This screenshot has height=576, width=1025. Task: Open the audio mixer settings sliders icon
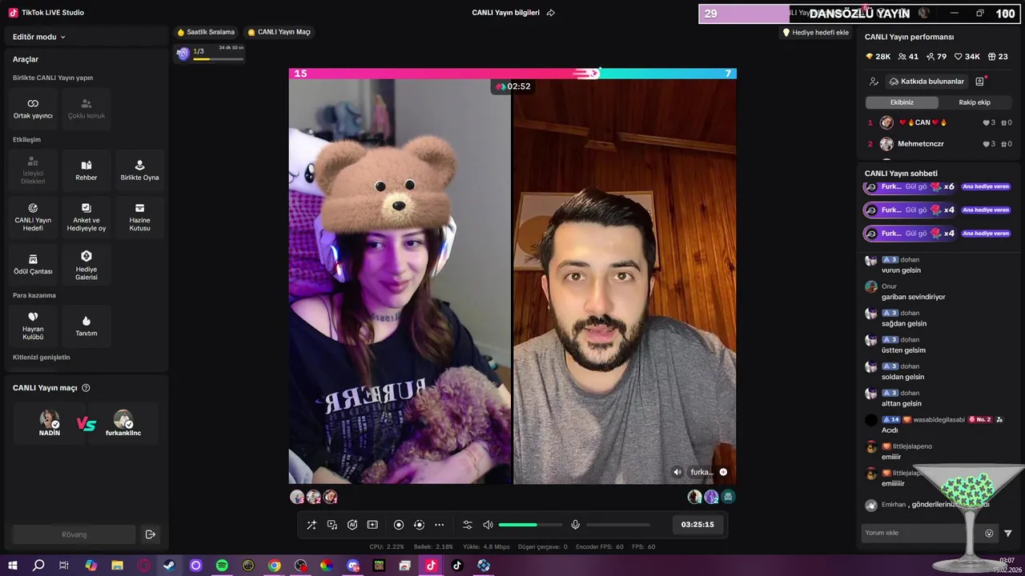click(x=468, y=525)
